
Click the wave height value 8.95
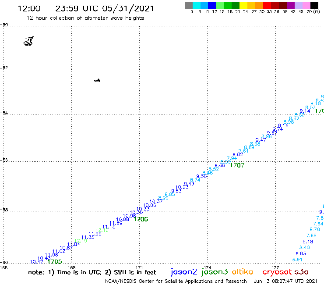[x=170, y=194]
